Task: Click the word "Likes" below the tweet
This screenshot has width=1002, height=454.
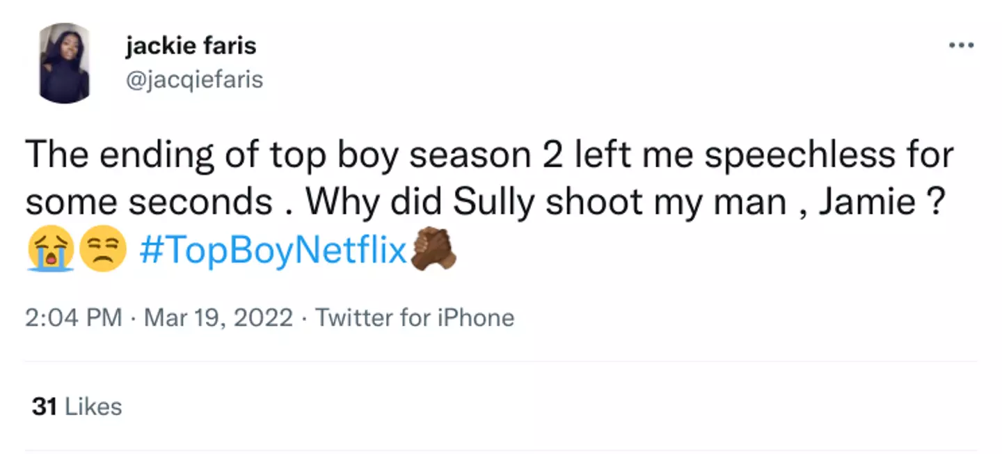Action: coord(93,407)
